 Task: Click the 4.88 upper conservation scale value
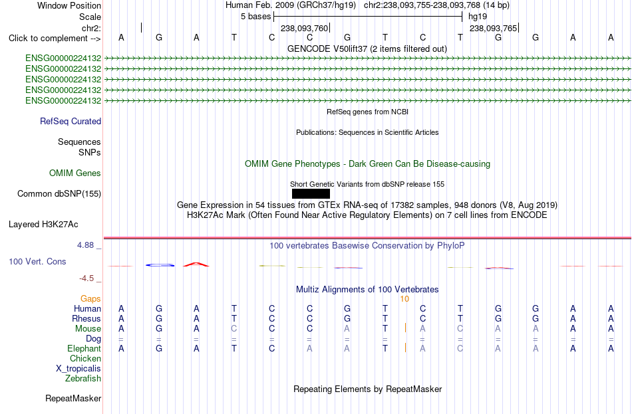click(85, 245)
